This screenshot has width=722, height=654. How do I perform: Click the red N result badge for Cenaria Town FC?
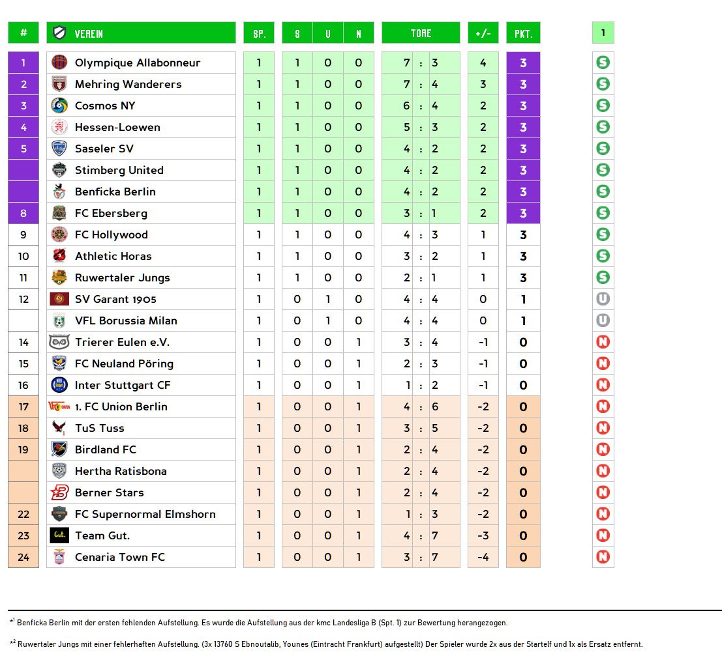pos(603,557)
